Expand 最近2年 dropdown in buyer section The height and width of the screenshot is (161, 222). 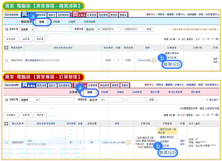[92, 29]
